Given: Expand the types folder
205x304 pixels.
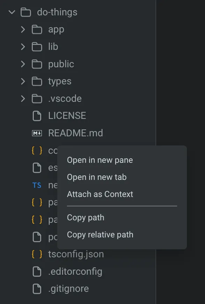Looking at the screenshot, I should click(x=23, y=81).
